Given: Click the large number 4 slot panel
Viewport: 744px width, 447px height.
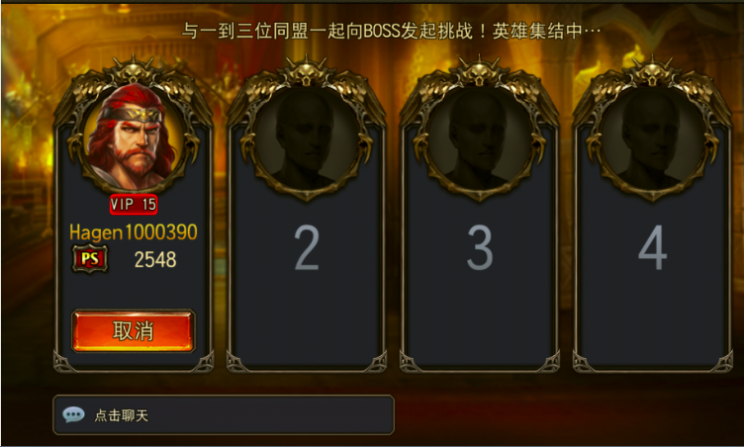Looking at the screenshot, I should 653,247.
